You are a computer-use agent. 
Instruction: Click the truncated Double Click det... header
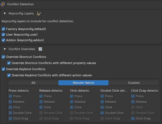(x=114, y=91)
